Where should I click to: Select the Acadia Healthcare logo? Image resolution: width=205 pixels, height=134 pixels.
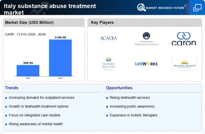pos(109,39)
